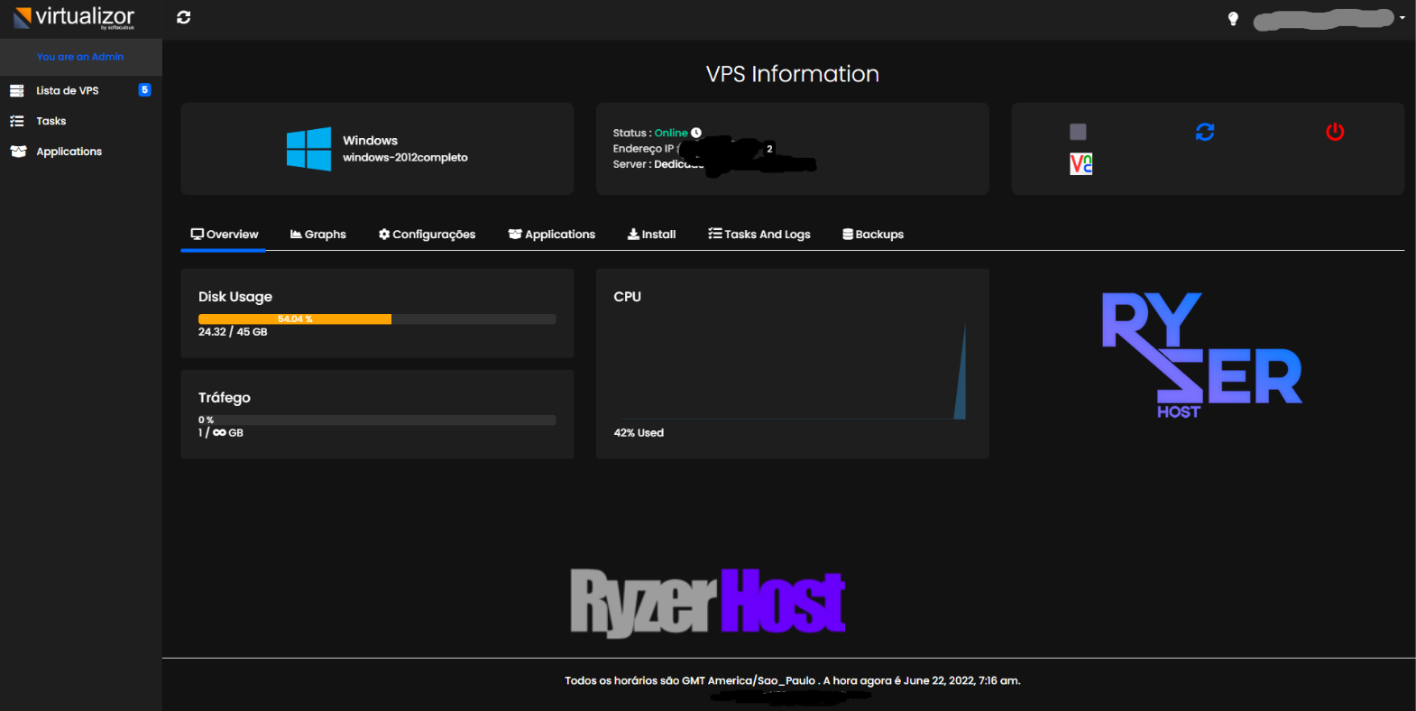1416x711 pixels.
Task: Open the user account dropdown arrow
Action: pyautogui.click(x=1402, y=18)
